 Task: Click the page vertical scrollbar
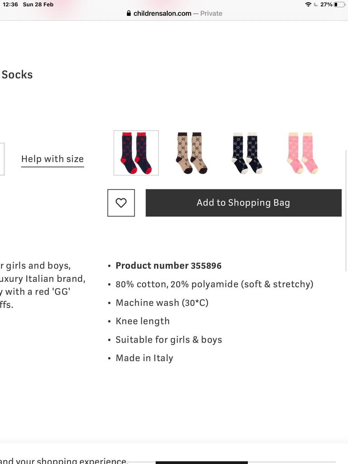[346, 210]
